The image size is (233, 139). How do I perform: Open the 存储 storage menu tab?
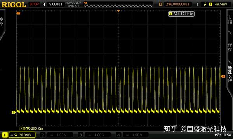230,19
